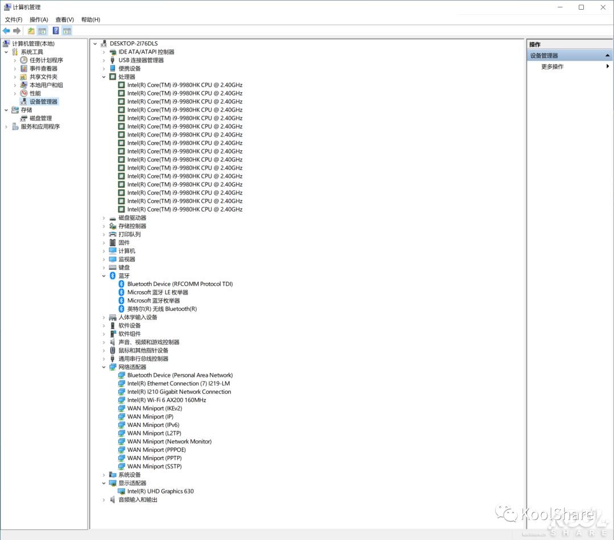Viewport: 614px width, 540px height.
Task: Select Intel(R) I210 Gigabit Network Connection
Action: (179, 392)
